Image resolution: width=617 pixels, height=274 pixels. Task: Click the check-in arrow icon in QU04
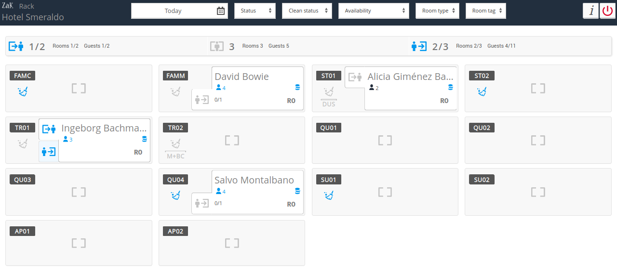202,203
